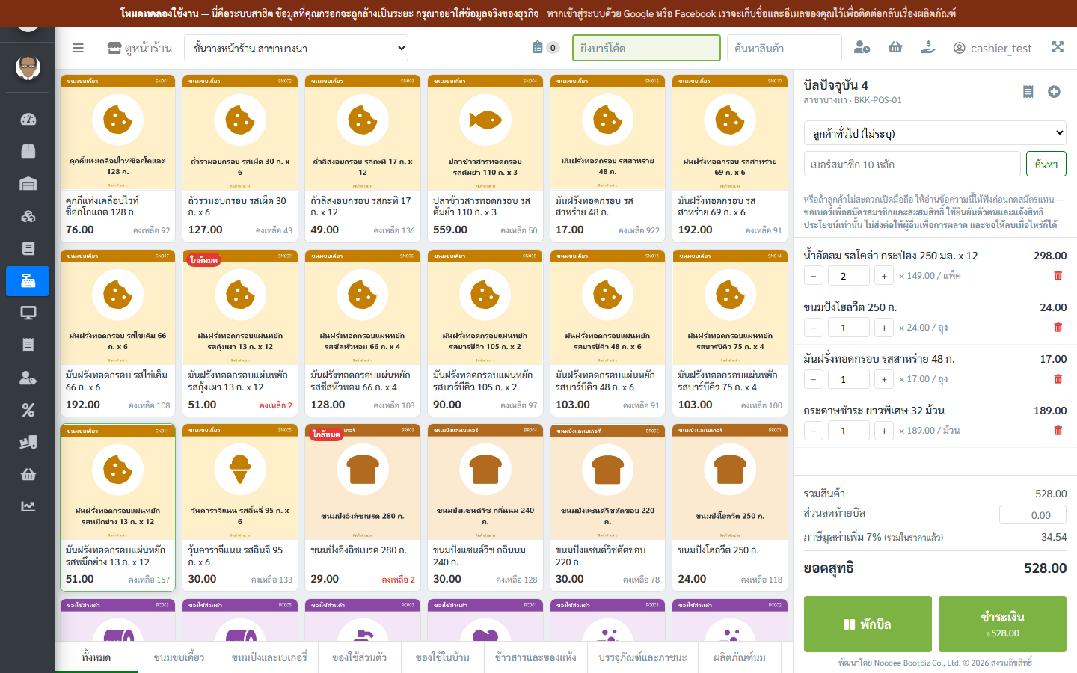The width and height of the screenshot is (1077, 673).
Task: Open the box products icon in sidebar
Action: 28,152
